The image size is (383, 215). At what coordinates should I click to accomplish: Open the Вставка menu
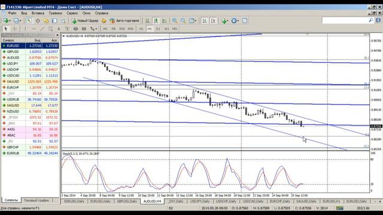(x=38, y=13)
